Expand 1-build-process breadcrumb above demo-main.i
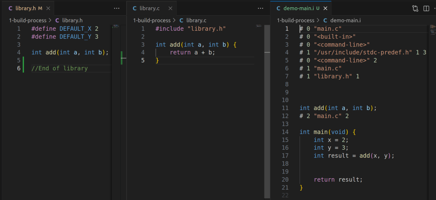 pyautogui.click(x=296, y=20)
